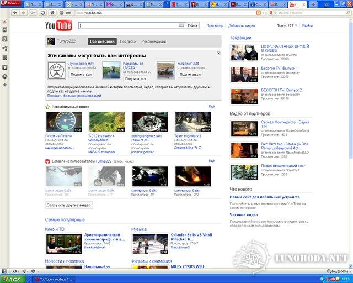353x283 pixels.
Task: Open the Opera sidebar history clock panel
Action: tap(4, 76)
